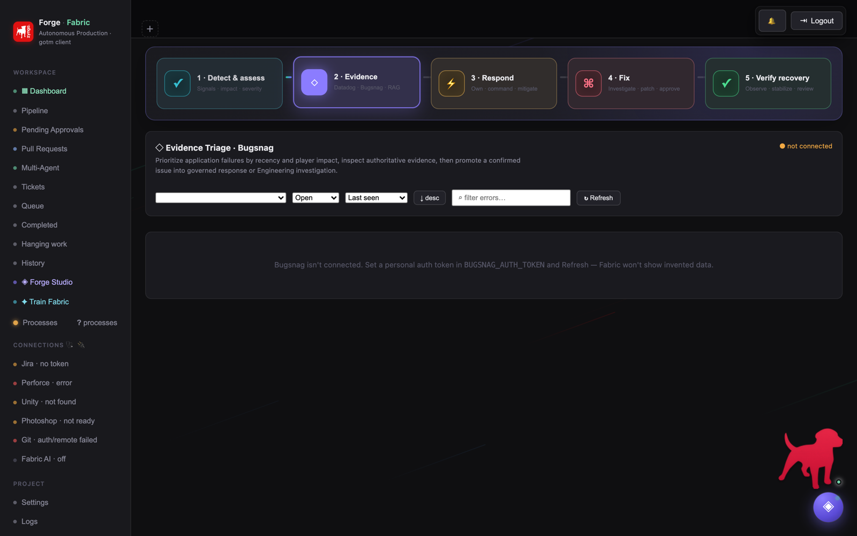Open the Queue page
The height and width of the screenshot is (536, 857).
[x=33, y=206]
